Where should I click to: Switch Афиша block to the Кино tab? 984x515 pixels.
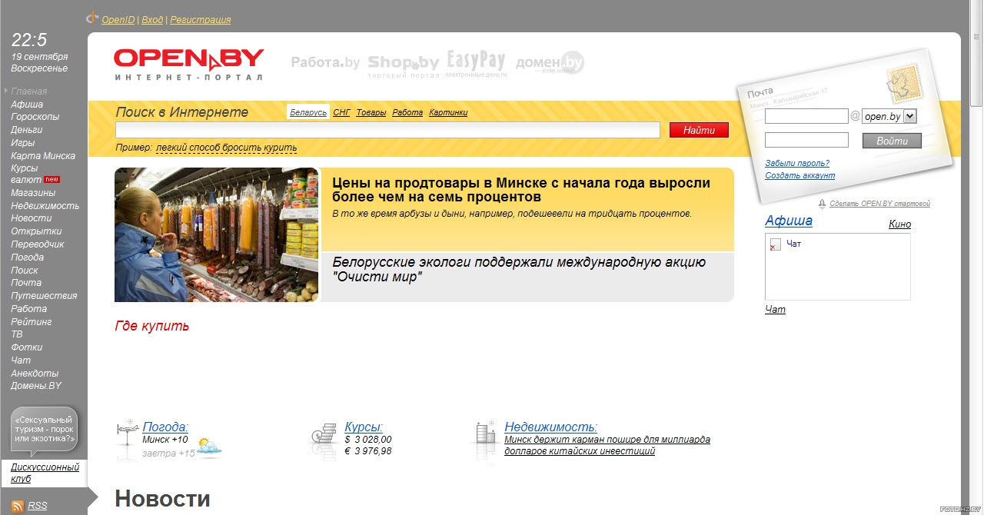click(899, 224)
